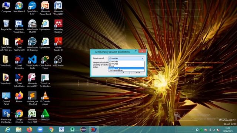This screenshot has width=237, height=133.
Task: Launch VLC media player
Action: (x=45, y=98)
